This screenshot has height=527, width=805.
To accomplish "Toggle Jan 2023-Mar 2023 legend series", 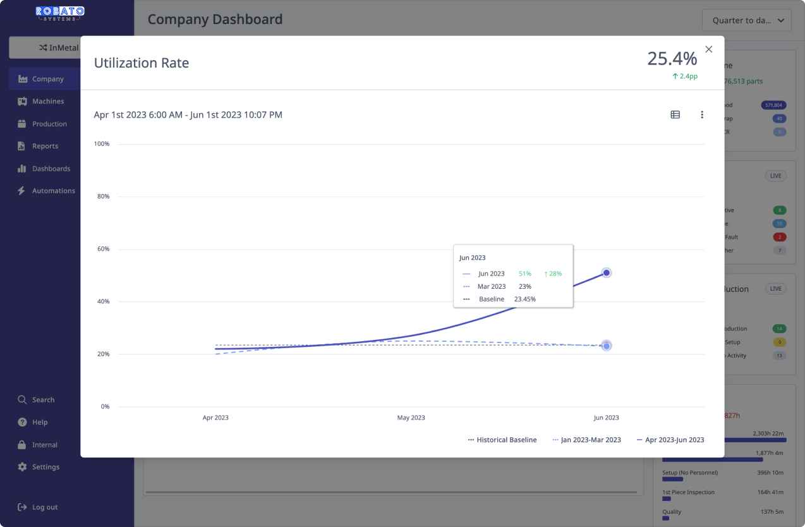I will 586,440.
